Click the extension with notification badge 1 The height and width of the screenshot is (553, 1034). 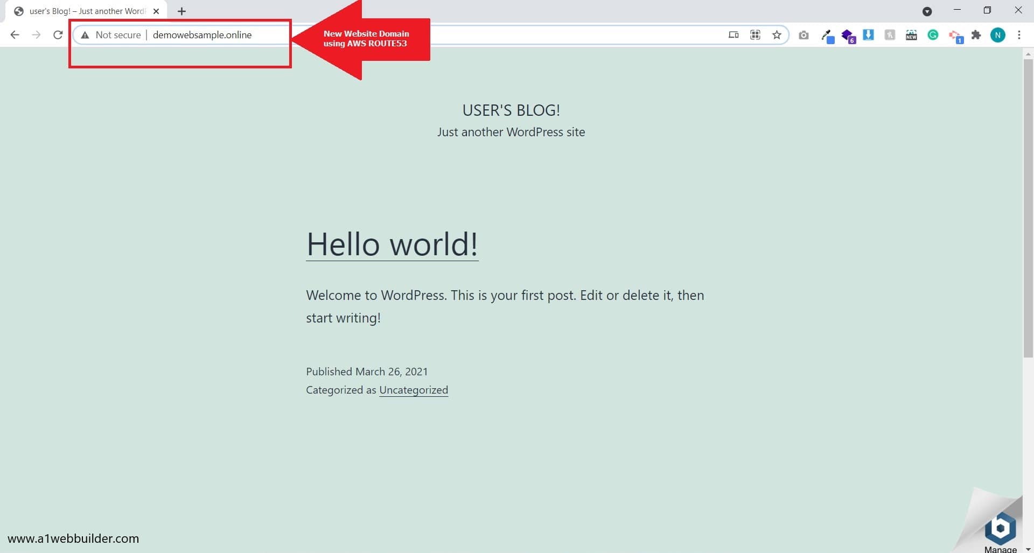[x=956, y=35]
